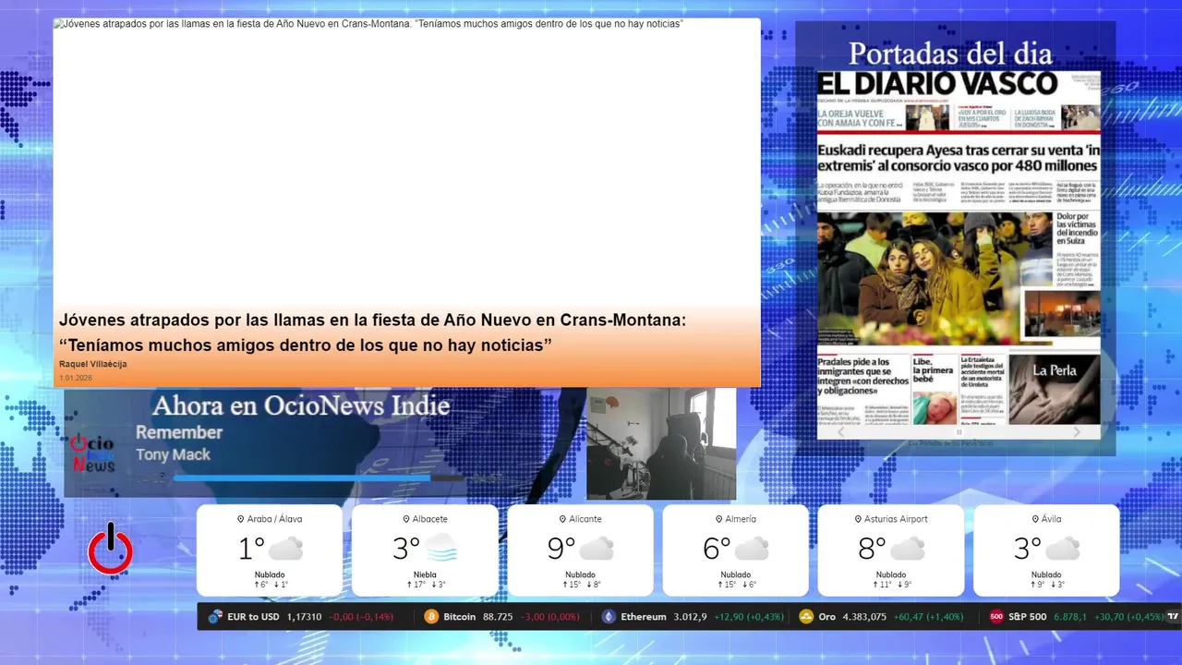Click the 'Ahora en OcioNews Indie' heading
This screenshot has height=665, width=1182.
[x=301, y=405]
